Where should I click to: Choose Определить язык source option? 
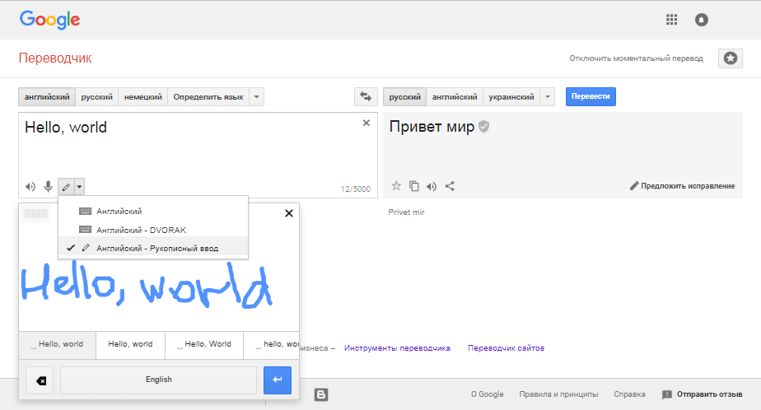coord(208,96)
